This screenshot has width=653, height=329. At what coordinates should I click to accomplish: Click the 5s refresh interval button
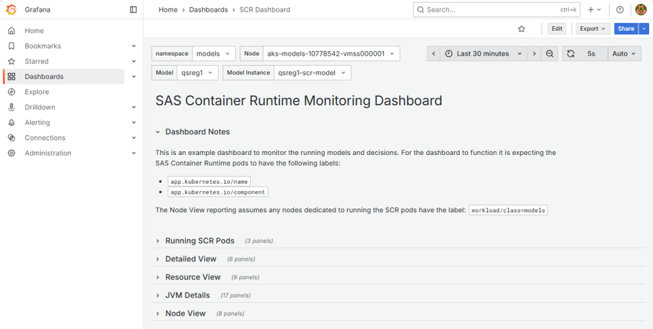point(591,54)
